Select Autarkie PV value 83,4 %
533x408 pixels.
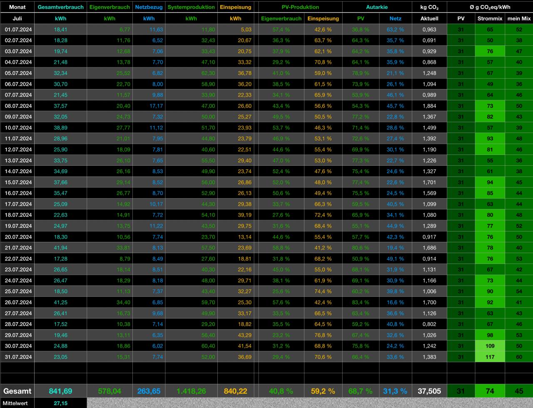tap(361, 302)
